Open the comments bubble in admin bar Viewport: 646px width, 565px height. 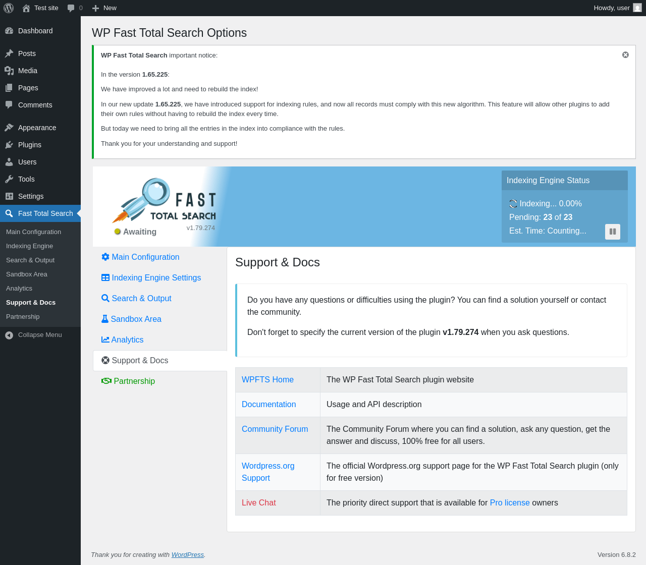click(75, 8)
